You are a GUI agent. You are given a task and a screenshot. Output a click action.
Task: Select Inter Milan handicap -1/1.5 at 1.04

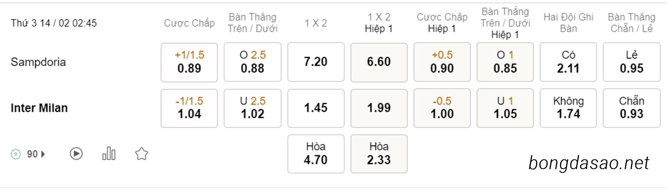(x=189, y=108)
